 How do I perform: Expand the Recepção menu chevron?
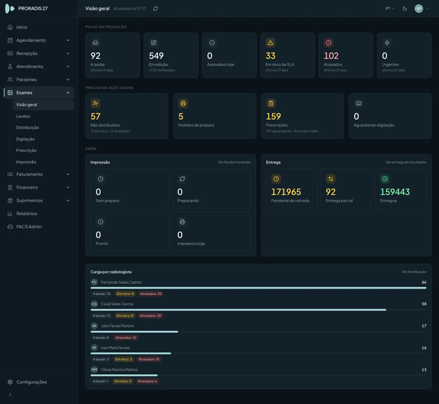pyautogui.click(x=68, y=53)
